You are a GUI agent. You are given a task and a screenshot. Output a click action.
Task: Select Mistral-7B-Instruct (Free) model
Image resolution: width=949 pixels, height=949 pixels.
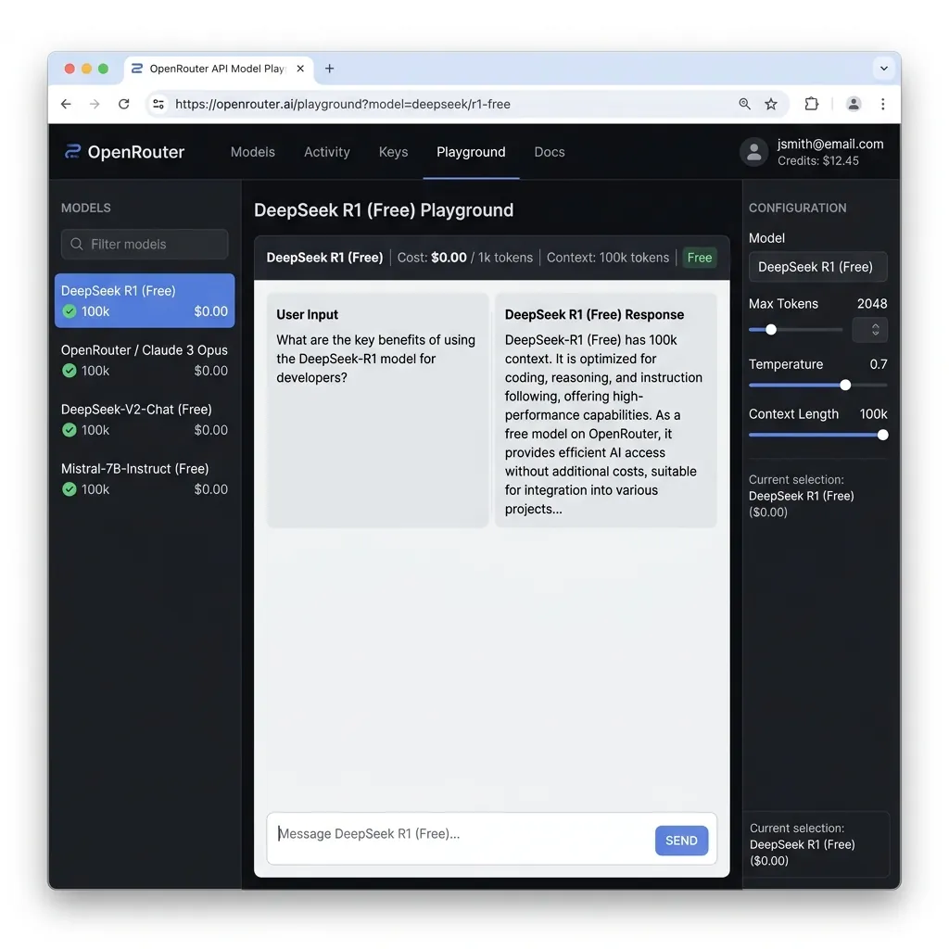tap(145, 479)
